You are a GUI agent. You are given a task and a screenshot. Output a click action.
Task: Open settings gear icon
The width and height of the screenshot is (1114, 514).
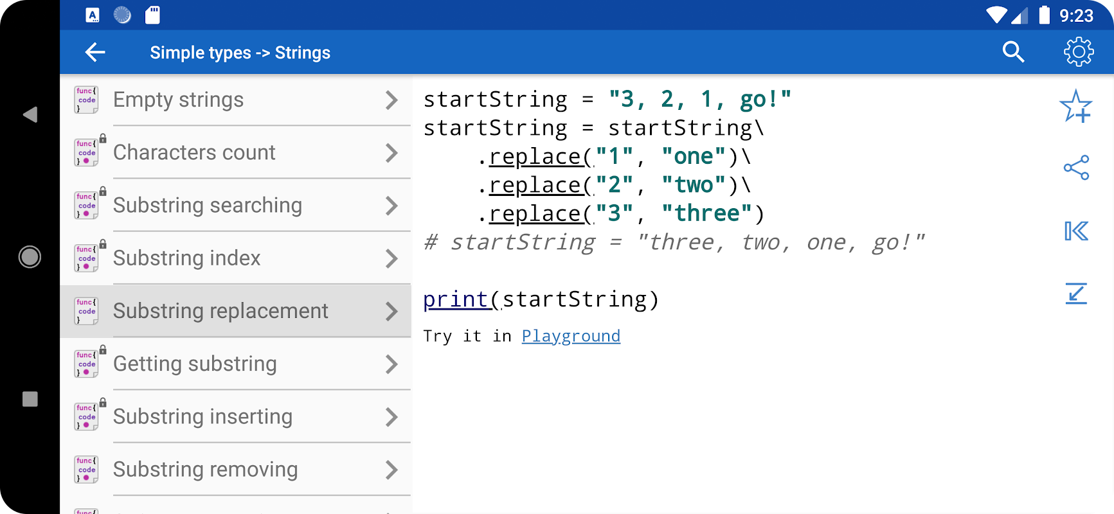pyautogui.click(x=1078, y=52)
